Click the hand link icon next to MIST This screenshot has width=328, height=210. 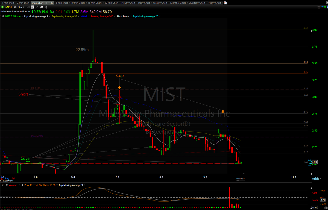point(15,7)
